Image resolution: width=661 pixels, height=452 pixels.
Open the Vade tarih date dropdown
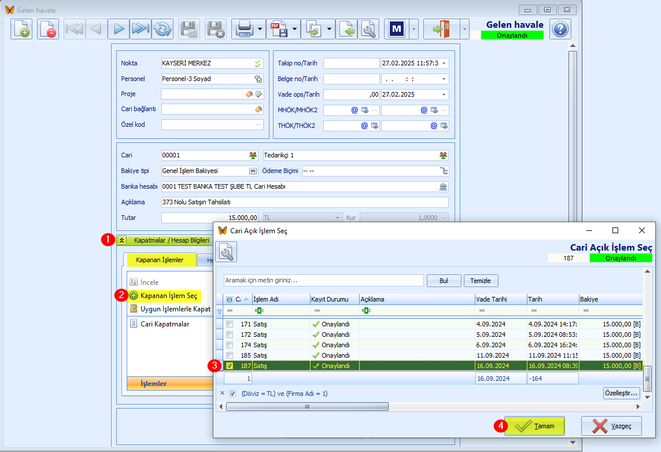(x=444, y=94)
